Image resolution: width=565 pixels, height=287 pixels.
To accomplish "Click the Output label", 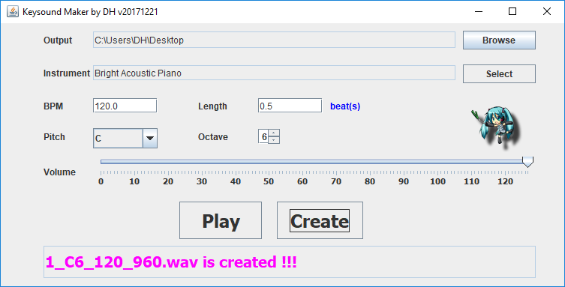I will click(58, 40).
